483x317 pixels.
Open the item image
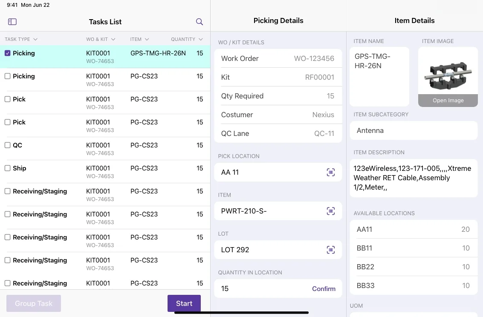(448, 100)
